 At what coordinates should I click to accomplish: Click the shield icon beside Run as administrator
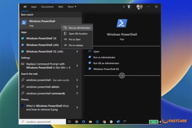tap(65, 28)
